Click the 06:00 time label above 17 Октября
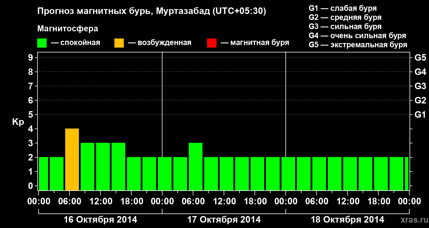This screenshot has width=429, height=228. click(193, 201)
